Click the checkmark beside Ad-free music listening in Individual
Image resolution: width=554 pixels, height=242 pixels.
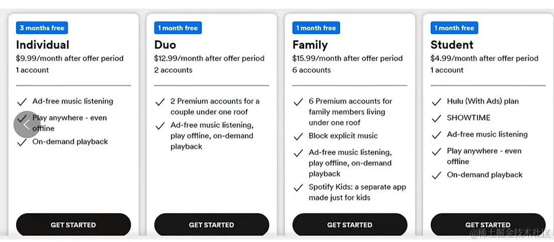point(22,102)
